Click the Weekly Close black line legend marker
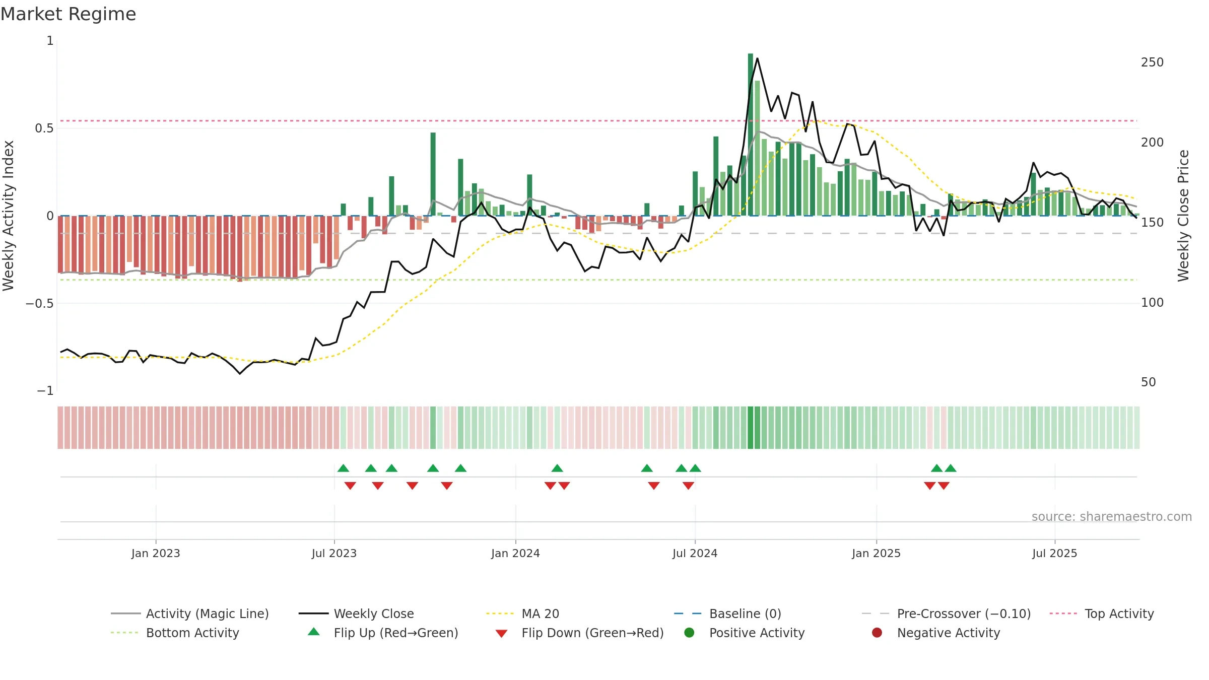This screenshot has width=1209, height=680. pyautogui.click(x=313, y=614)
